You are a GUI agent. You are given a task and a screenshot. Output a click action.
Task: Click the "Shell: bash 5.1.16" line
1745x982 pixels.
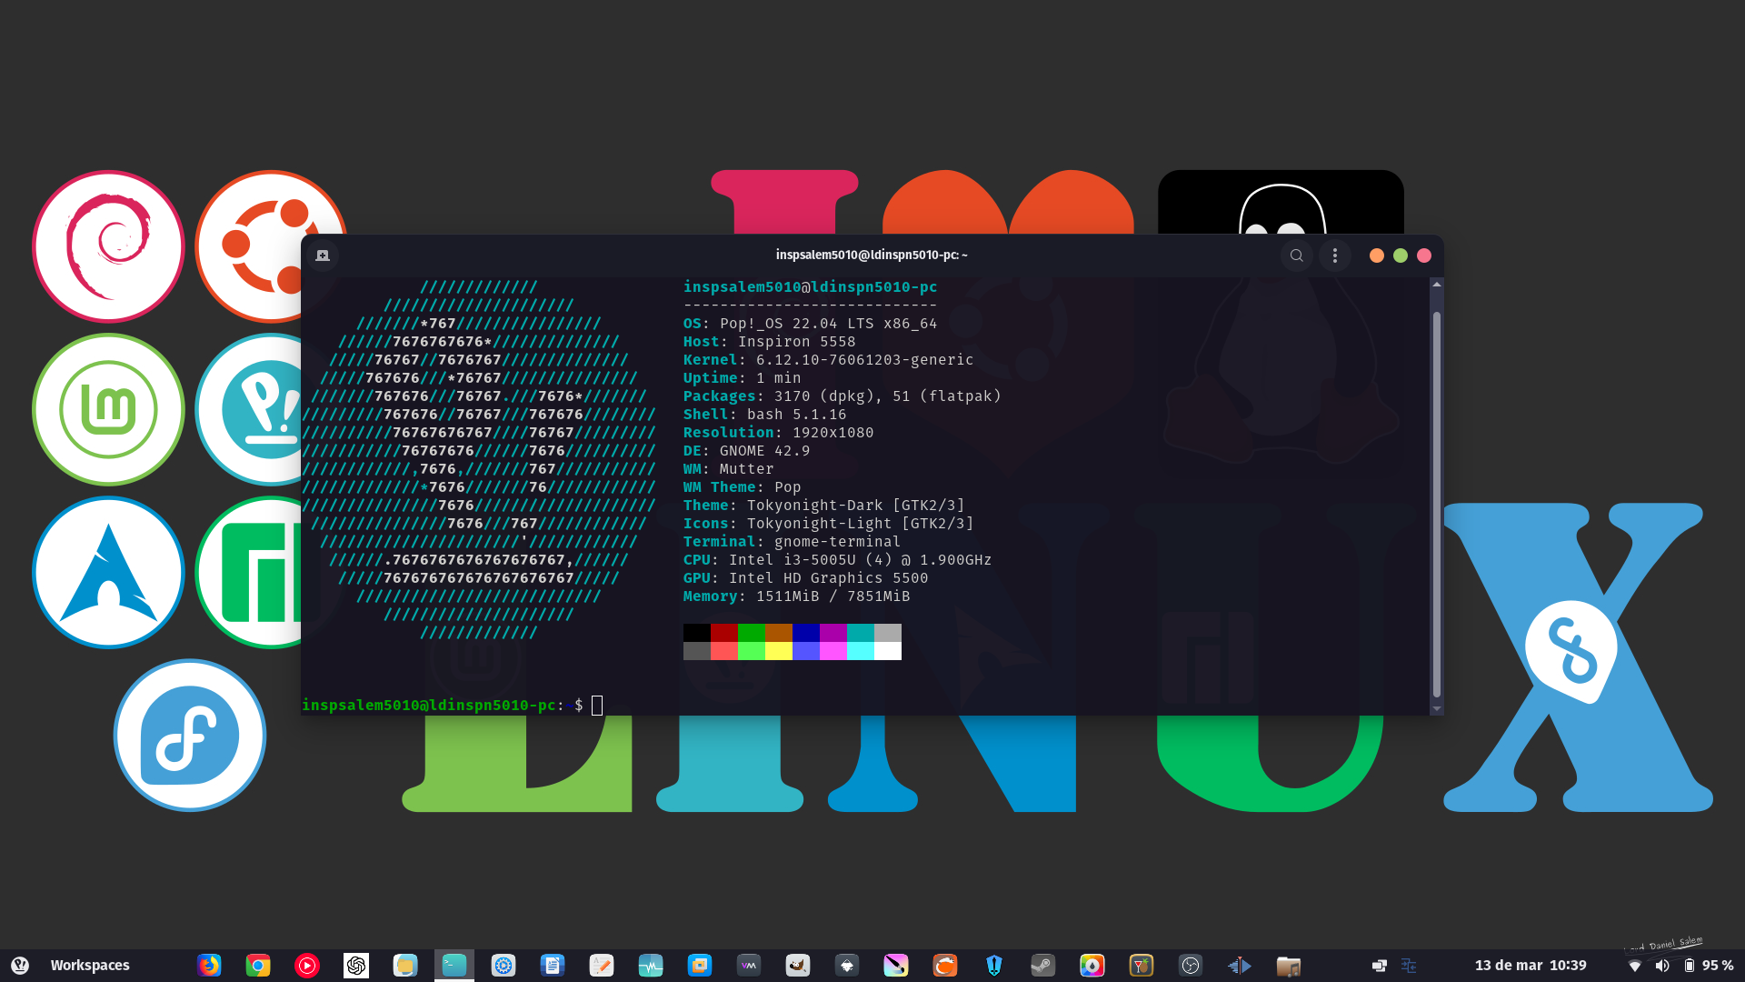click(x=764, y=415)
